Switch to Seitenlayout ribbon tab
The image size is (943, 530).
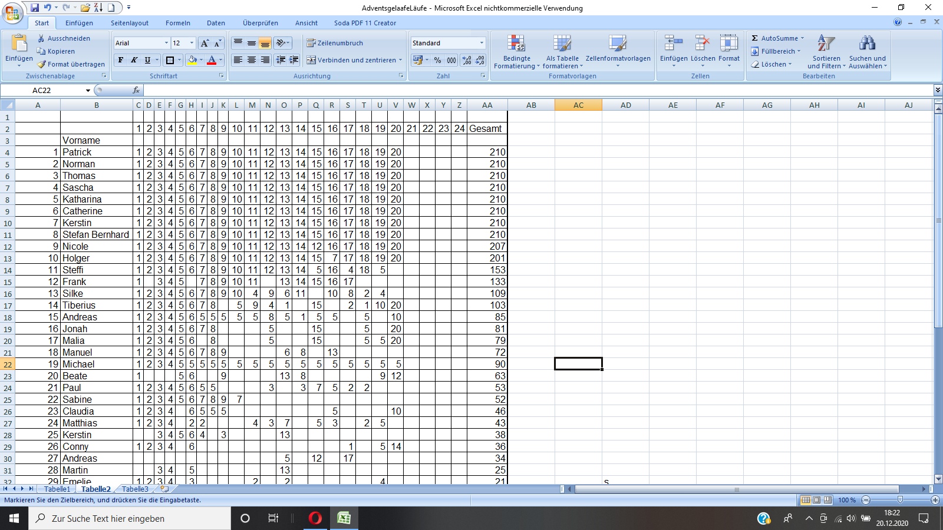tap(130, 23)
